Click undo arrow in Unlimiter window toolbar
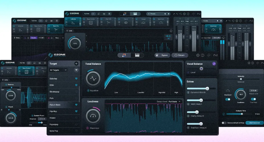The image size is (264, 142). (177, 14)
